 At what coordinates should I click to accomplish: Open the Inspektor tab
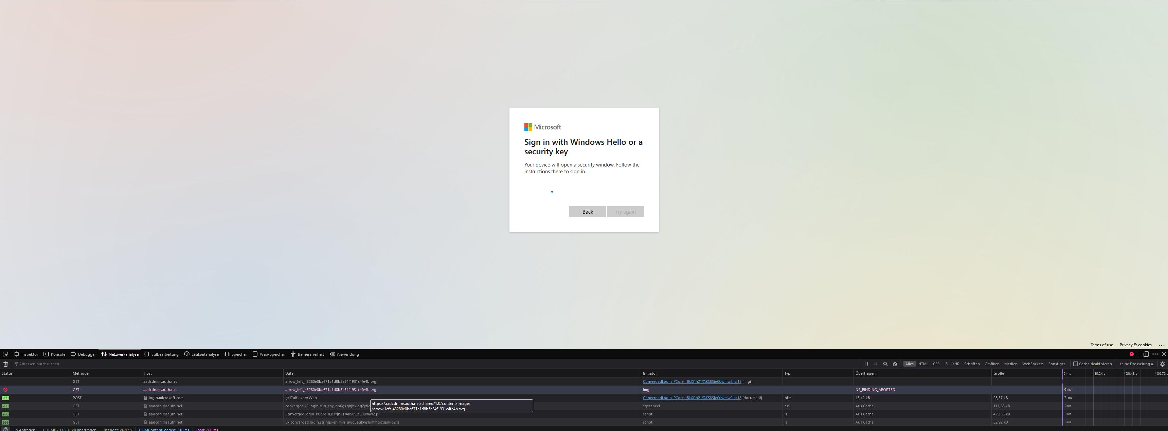26,354
